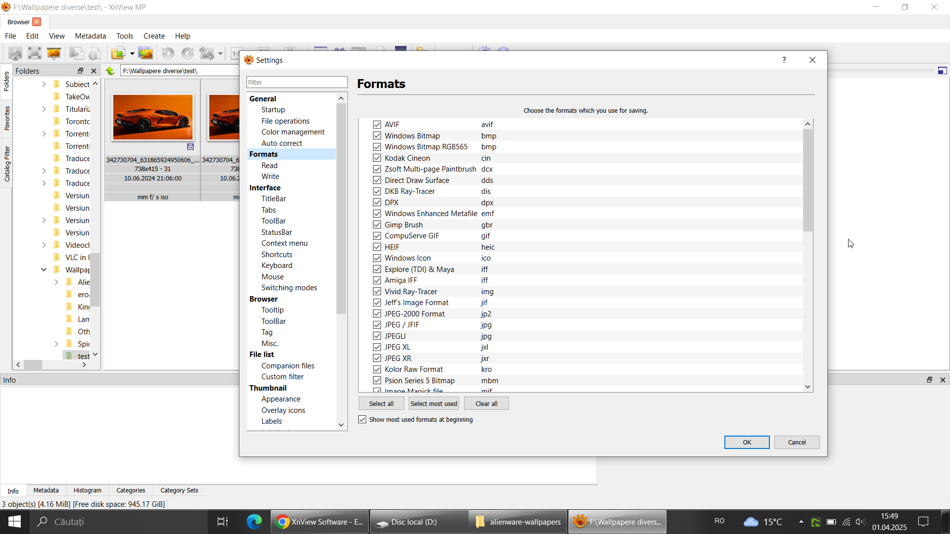Click the Settings dialog help question mark
Viewport: 950px width, 534px height.
tap(784, 60)
